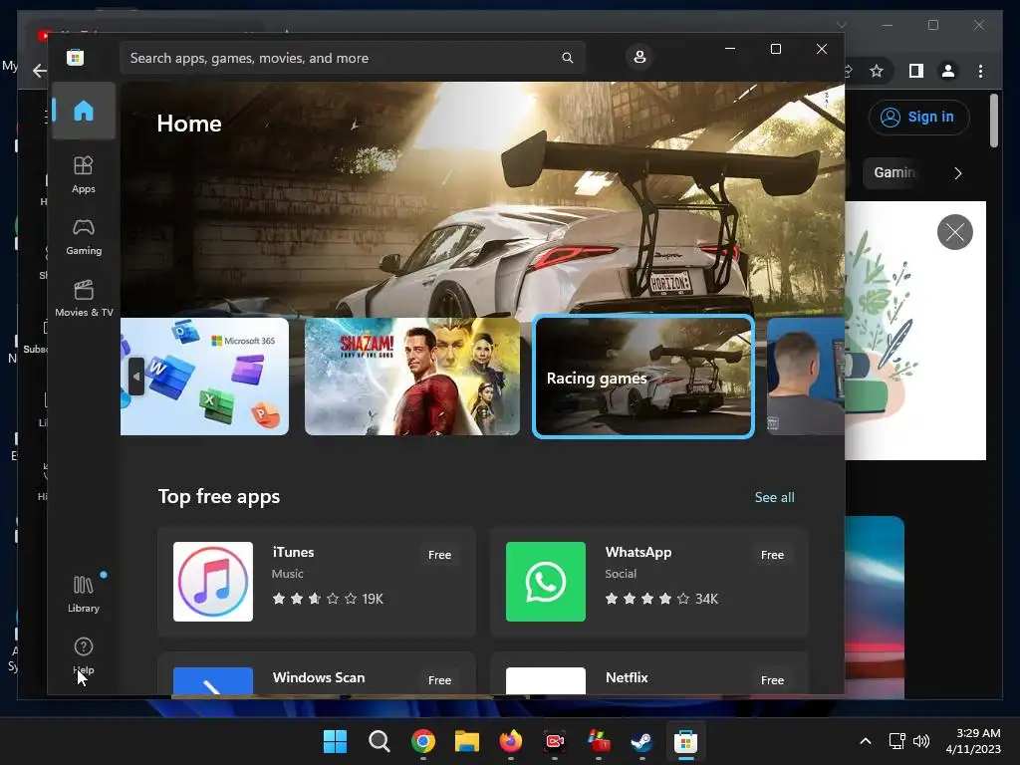Open Steam from the taskbar
This screenshot has height=765, width=1020.
click(x=642, y=741)
